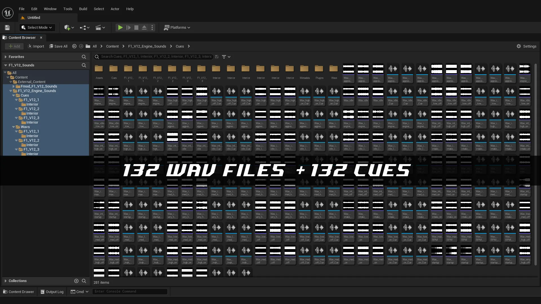Click F1_V12_Engine_Sounds in the breadcrumb path
The width and height of the screenshot is (541, 304).
point(147,46)
